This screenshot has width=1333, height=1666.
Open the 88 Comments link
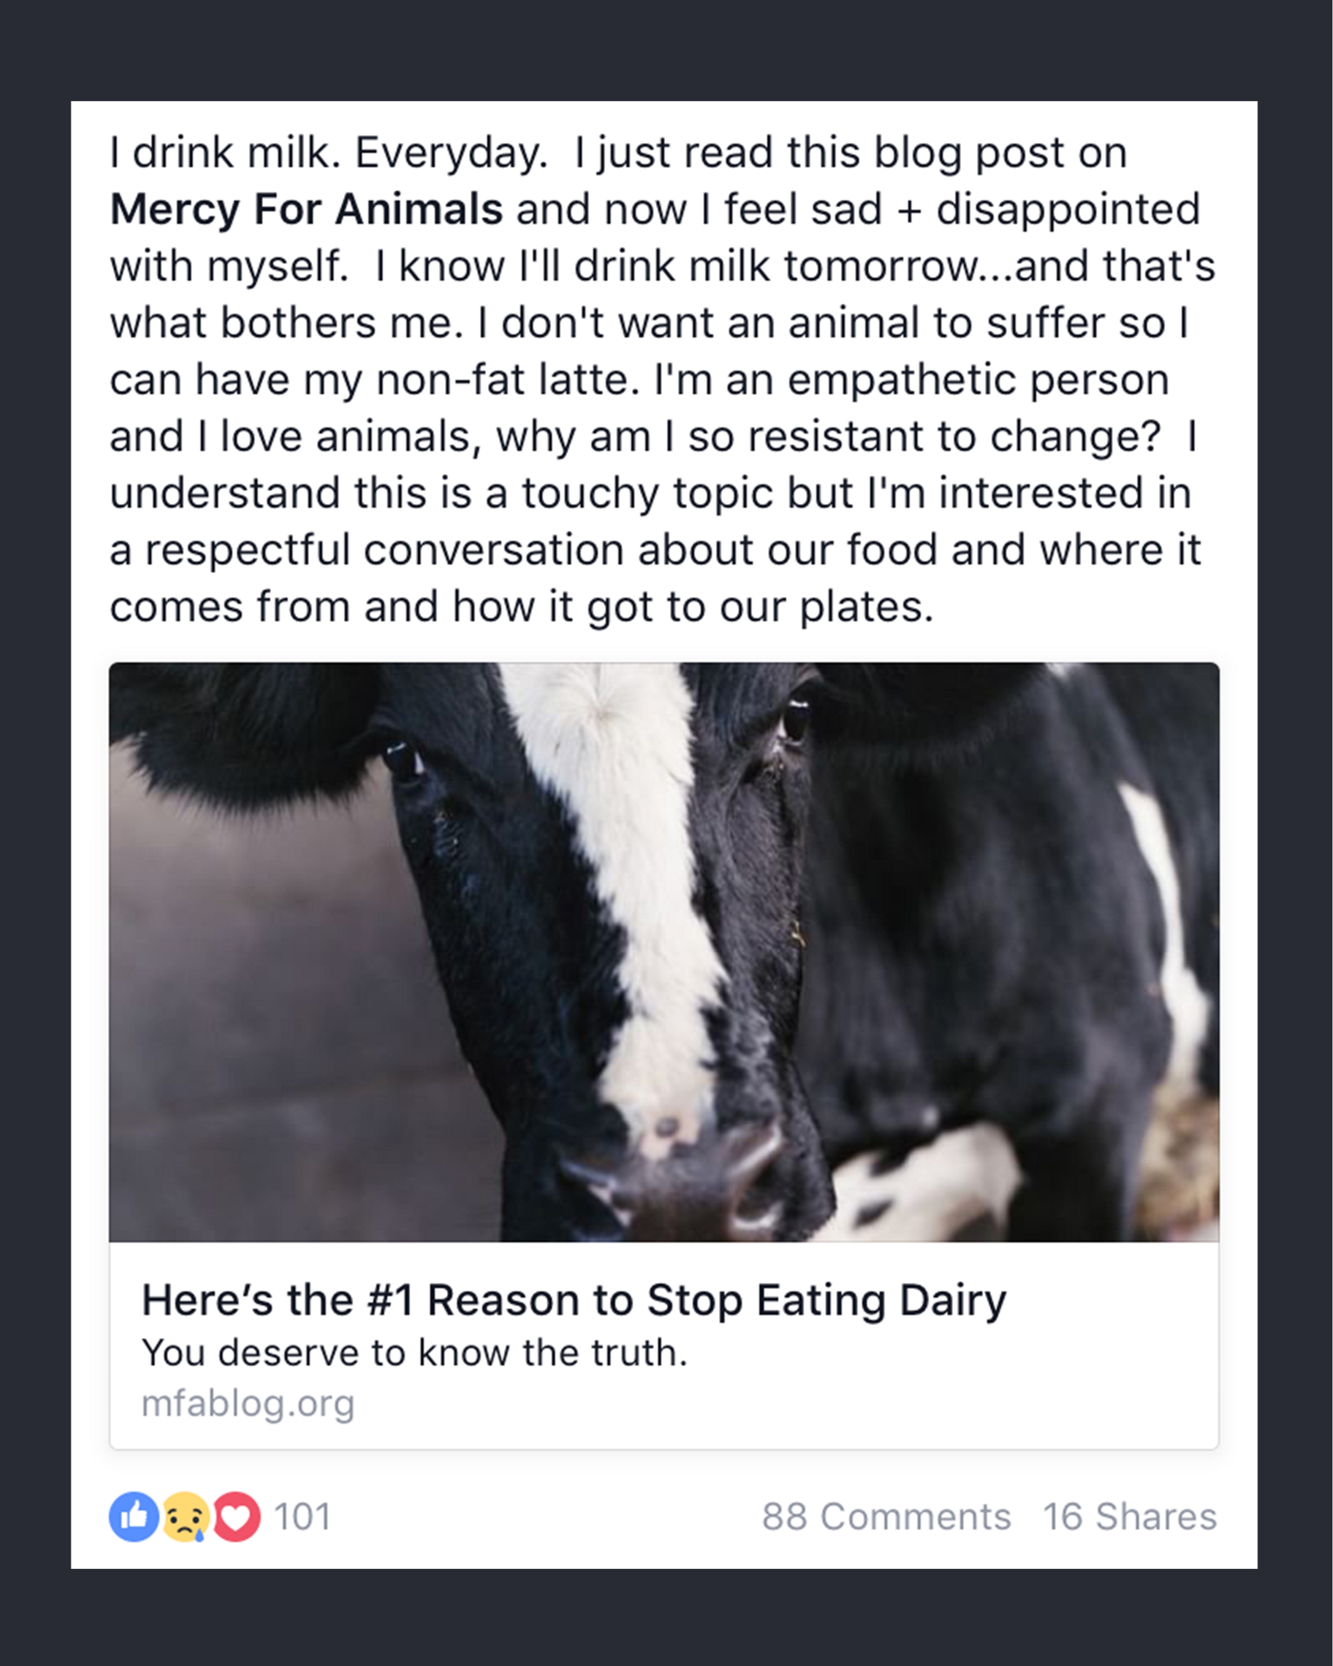pyautogui.click(x=886, y=1517)
